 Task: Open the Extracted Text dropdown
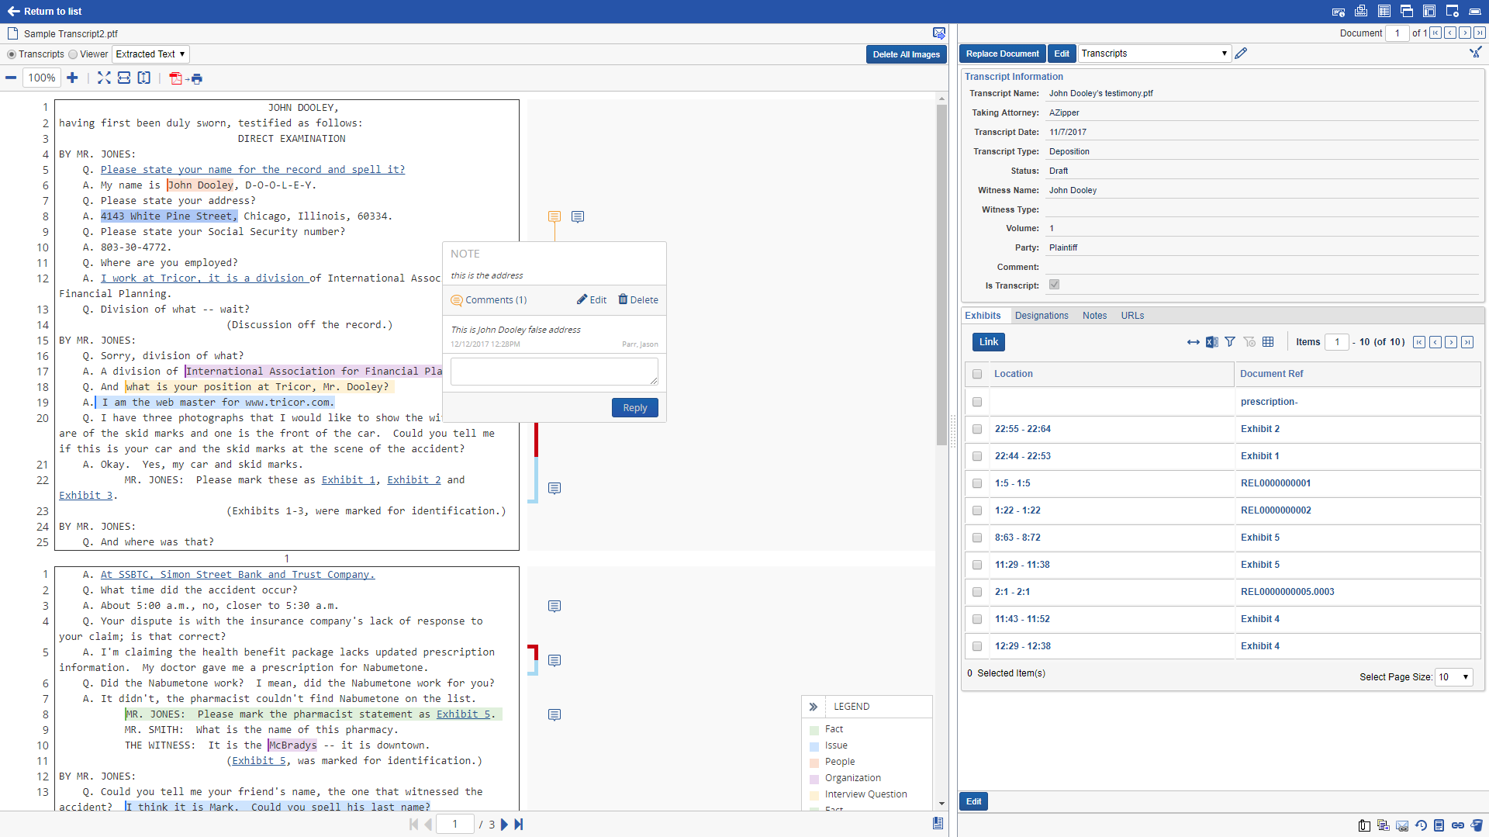pyautogui.click(x=150, y=54)
